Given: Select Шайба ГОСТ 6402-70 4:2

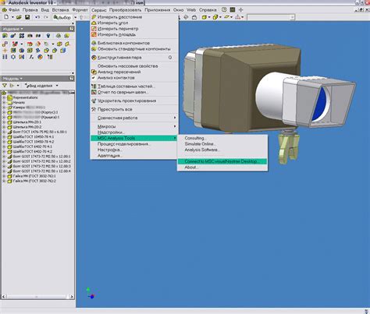Looking at the screenshot, I should (33, 152).
